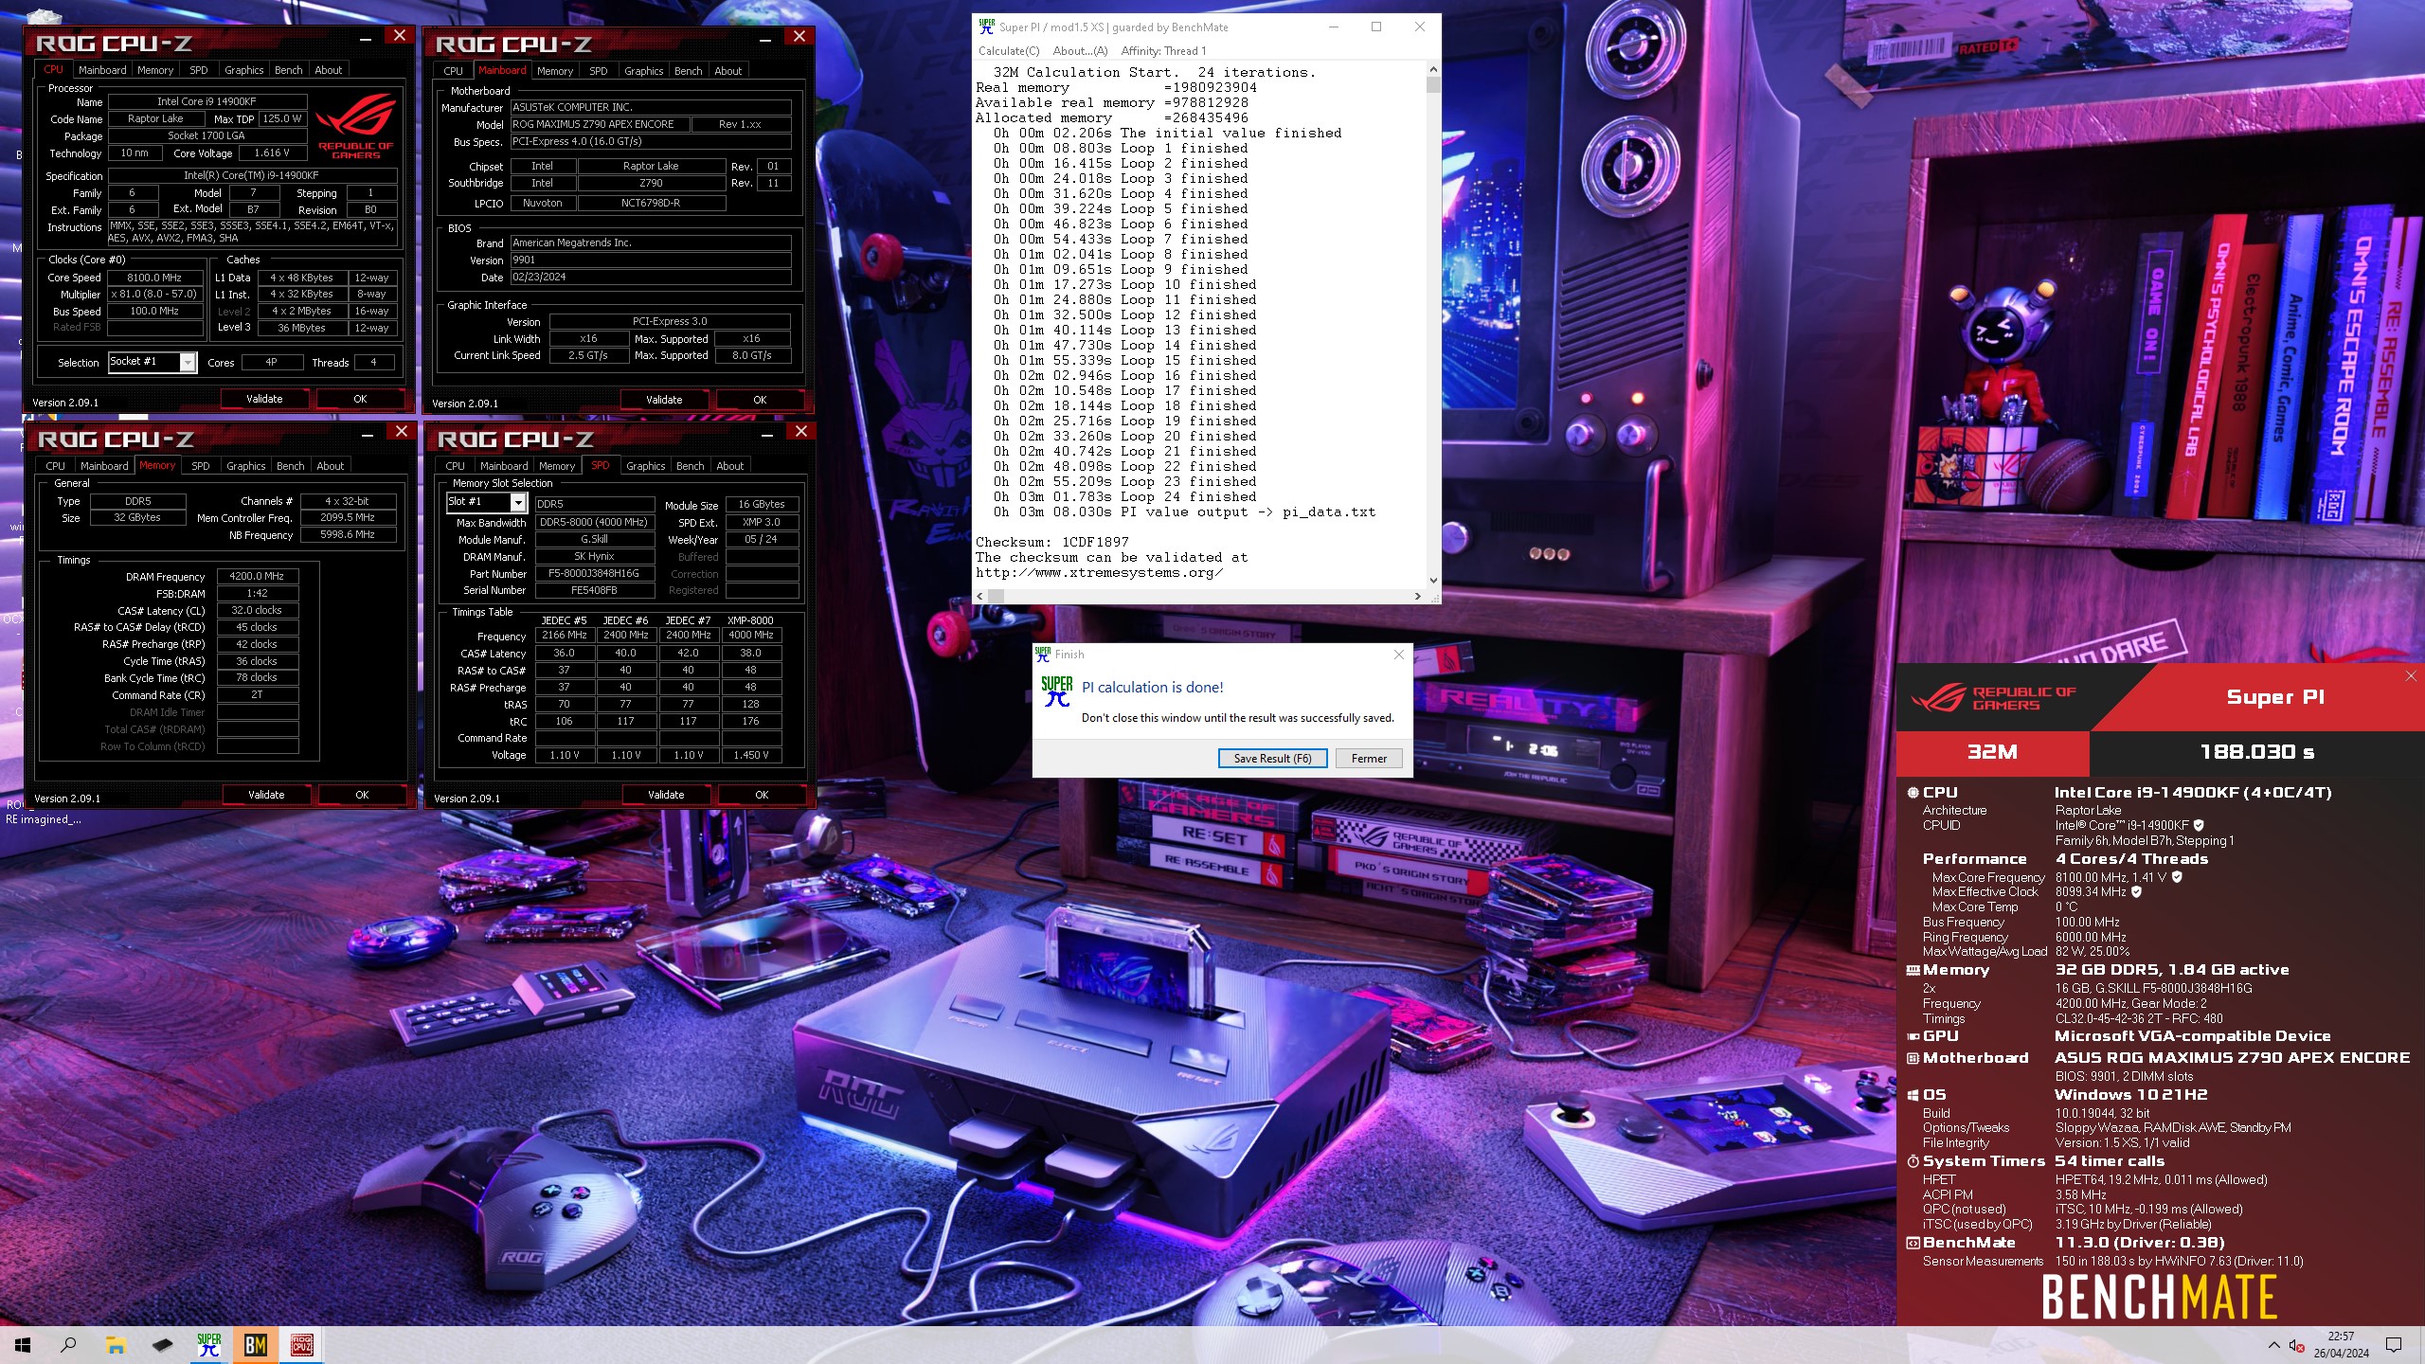2425x1364 pixels.
Task: Click Super PI vertical scrollbar down arrow
Action: (1432, 580)
